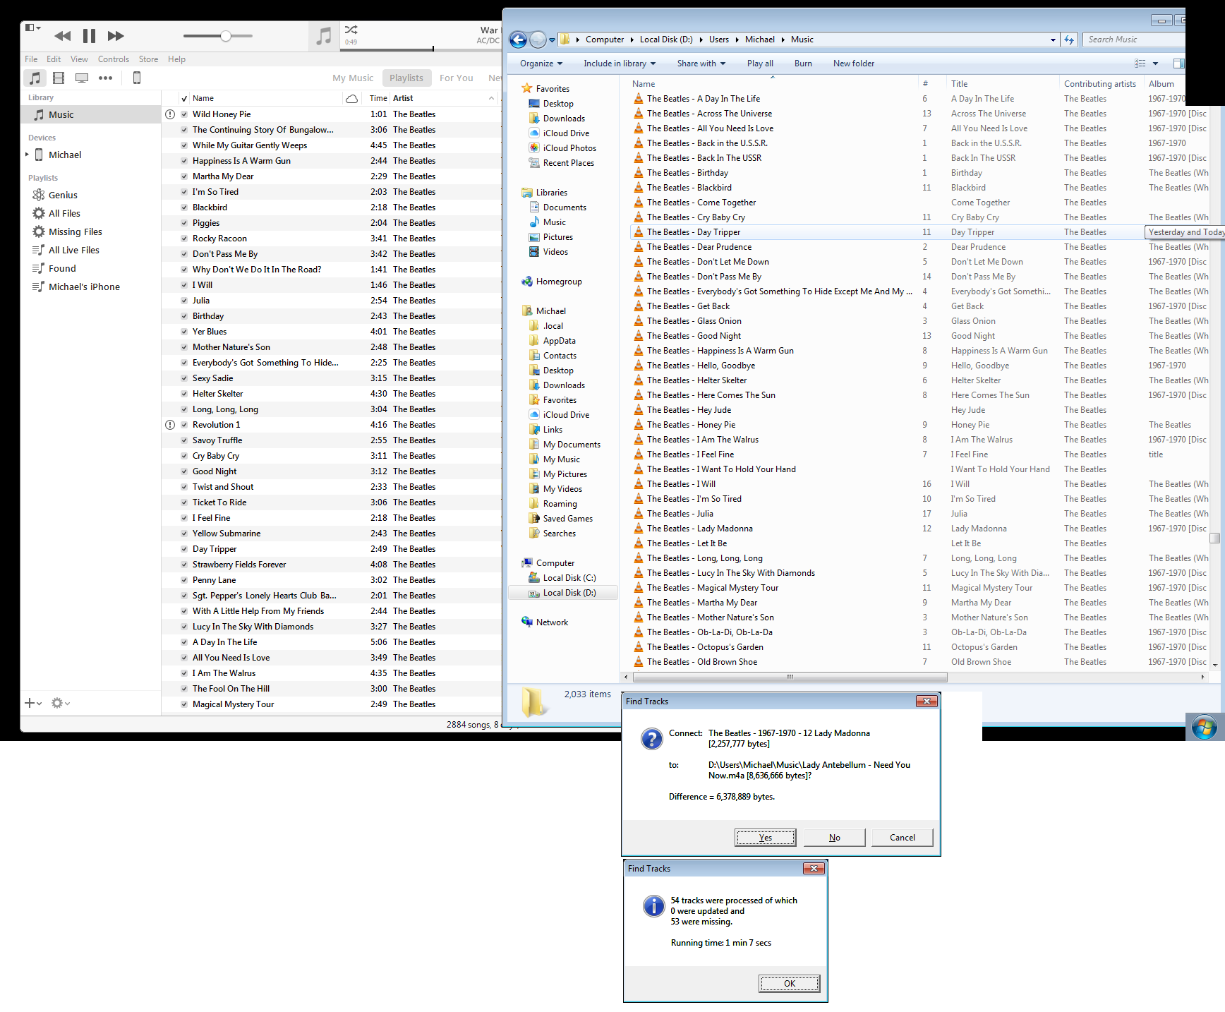Click the add playlist plus button
This screenshot has height=1012, width=1225.
click(x=33, y=703)
